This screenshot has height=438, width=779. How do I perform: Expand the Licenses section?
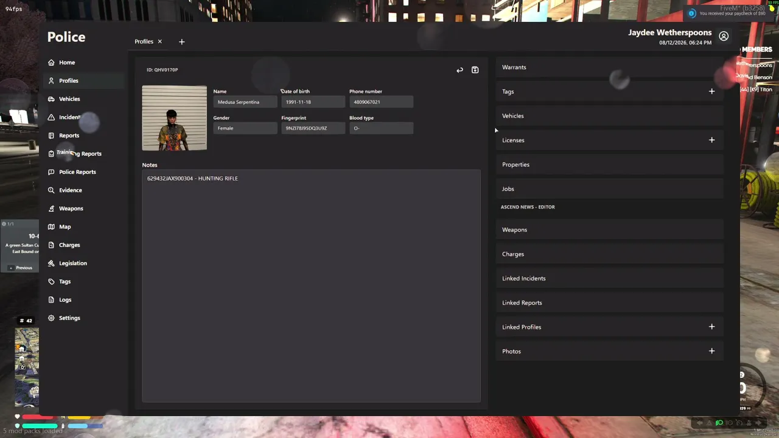(610, 140)
